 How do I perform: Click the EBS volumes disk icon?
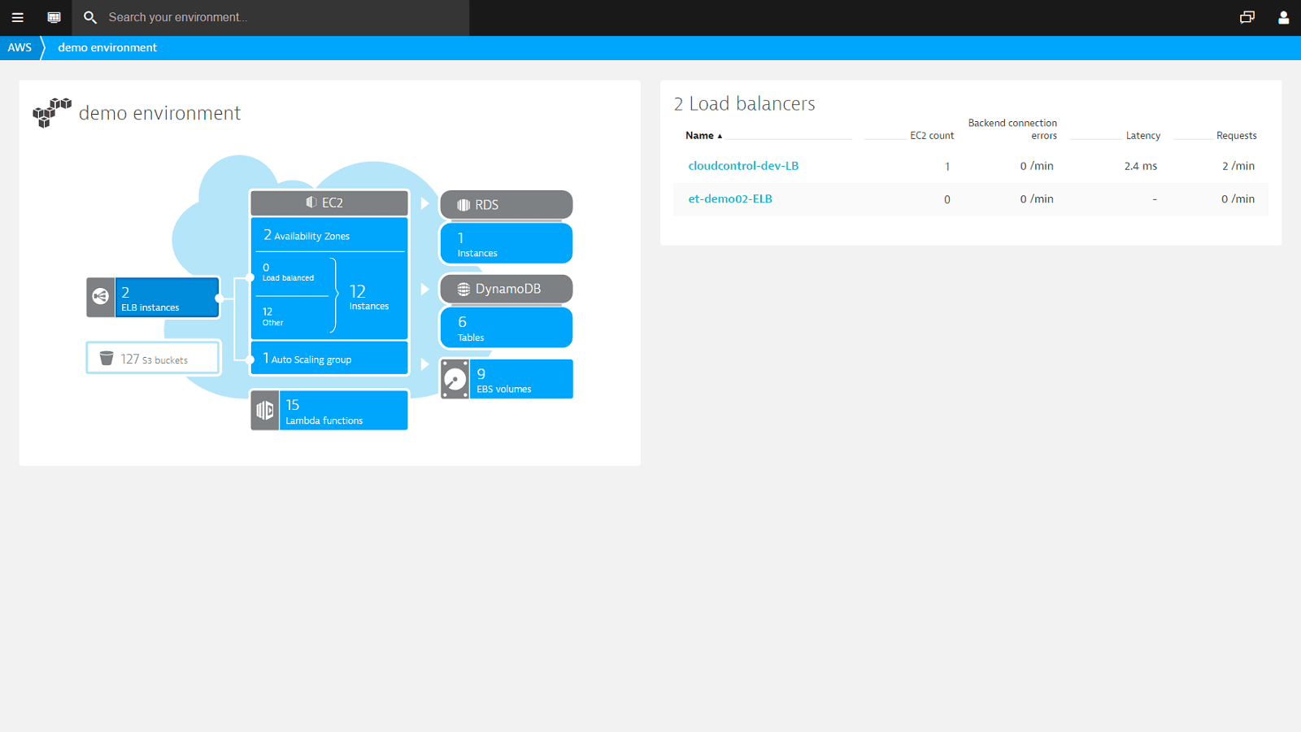455,379
